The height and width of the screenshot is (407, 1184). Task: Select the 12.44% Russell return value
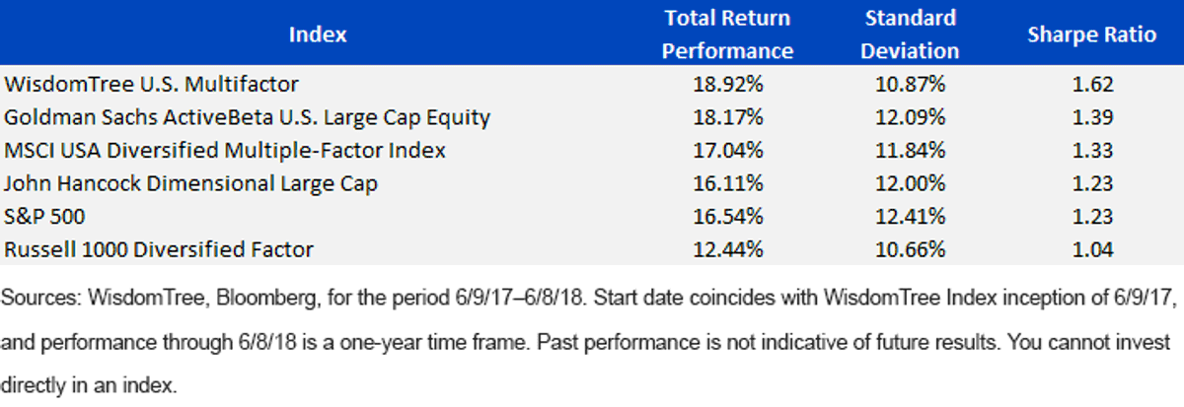728,249
